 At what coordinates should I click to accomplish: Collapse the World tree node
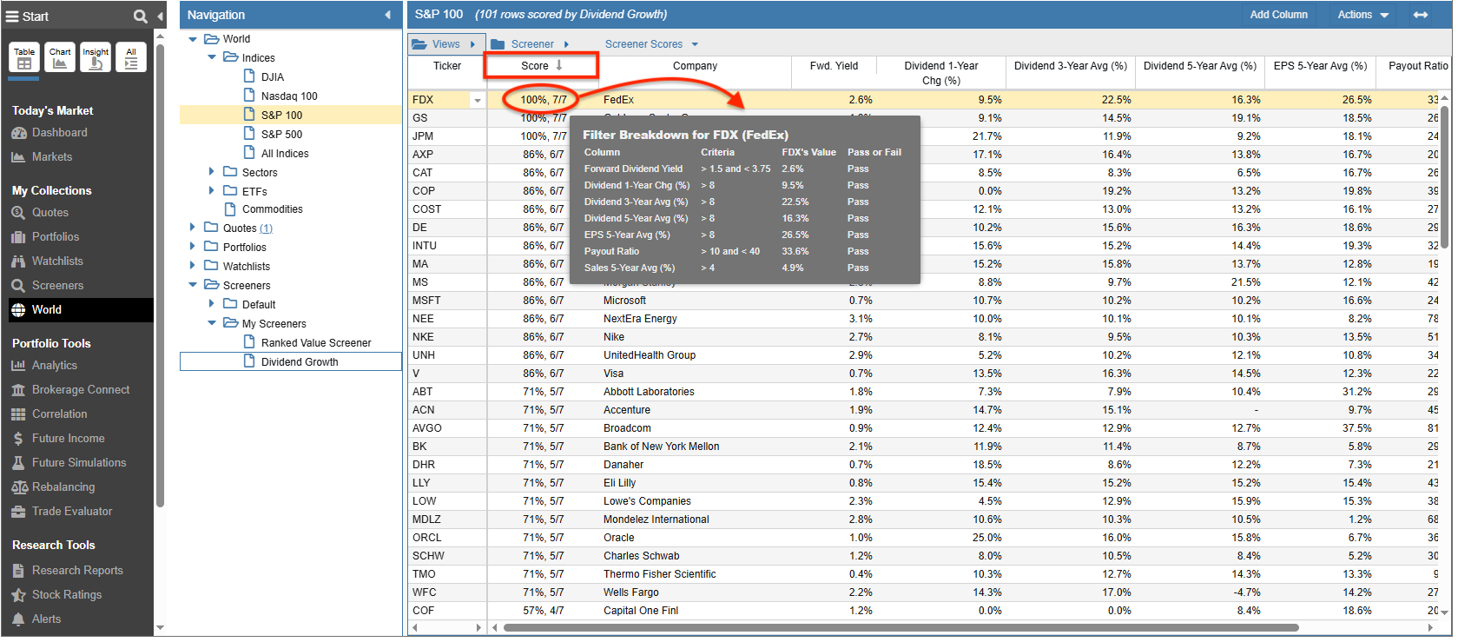(193, 39)
